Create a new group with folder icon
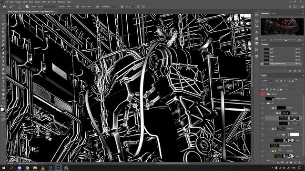This screenshot has height=171, width=305. [291, 162]
